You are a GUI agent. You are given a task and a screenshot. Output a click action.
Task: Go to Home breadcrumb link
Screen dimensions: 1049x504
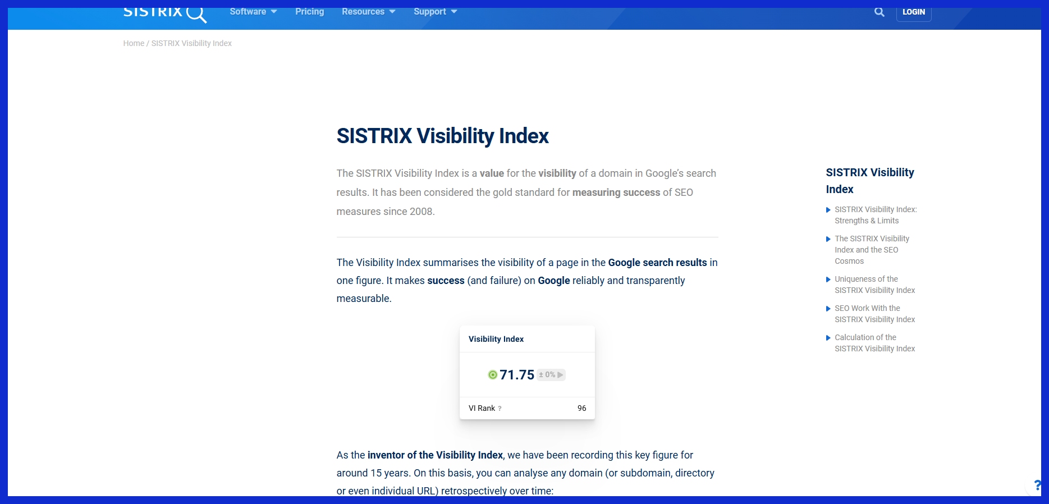[134, 43]
